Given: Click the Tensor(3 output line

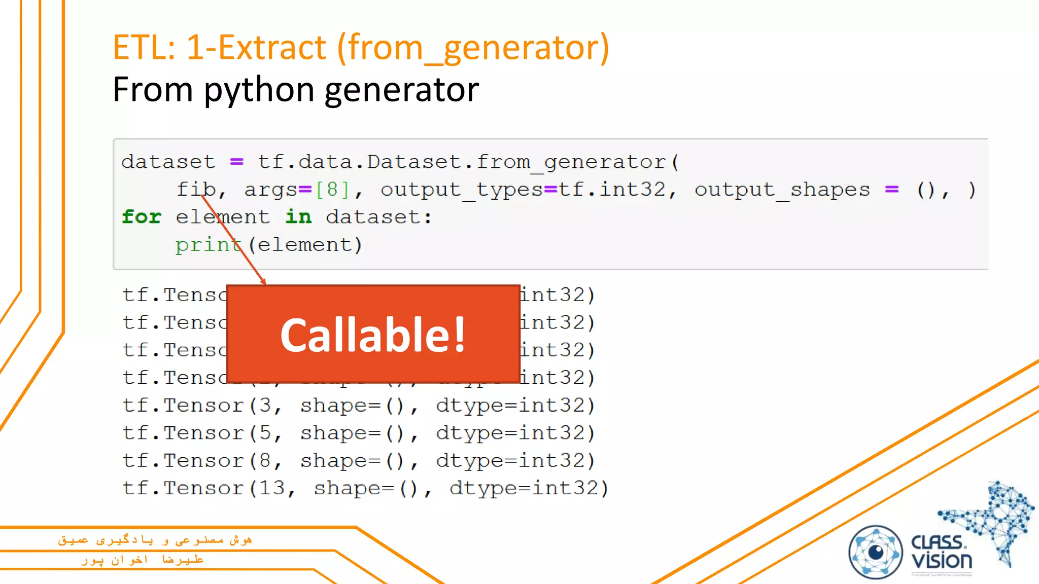Looking at the screenshot, I should tap(358, 406).
